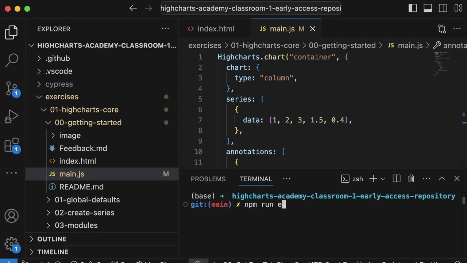467x263 pixels.
Task: Expand the cypress folder
Action: tap(102, 84)
